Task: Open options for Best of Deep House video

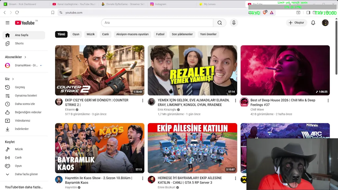Action: click(x=328, y=101)
